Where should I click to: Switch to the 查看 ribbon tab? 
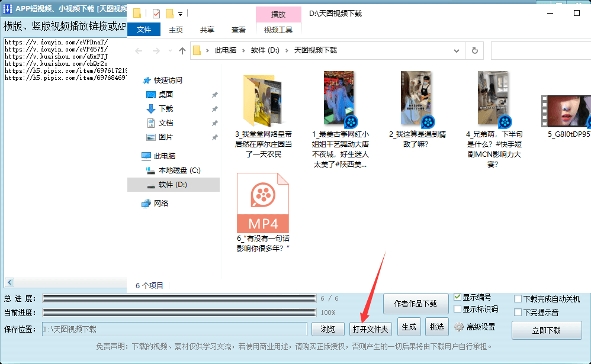click(239, 30)
